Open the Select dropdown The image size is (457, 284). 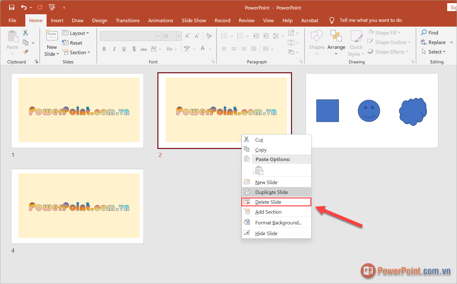(433, 52)
